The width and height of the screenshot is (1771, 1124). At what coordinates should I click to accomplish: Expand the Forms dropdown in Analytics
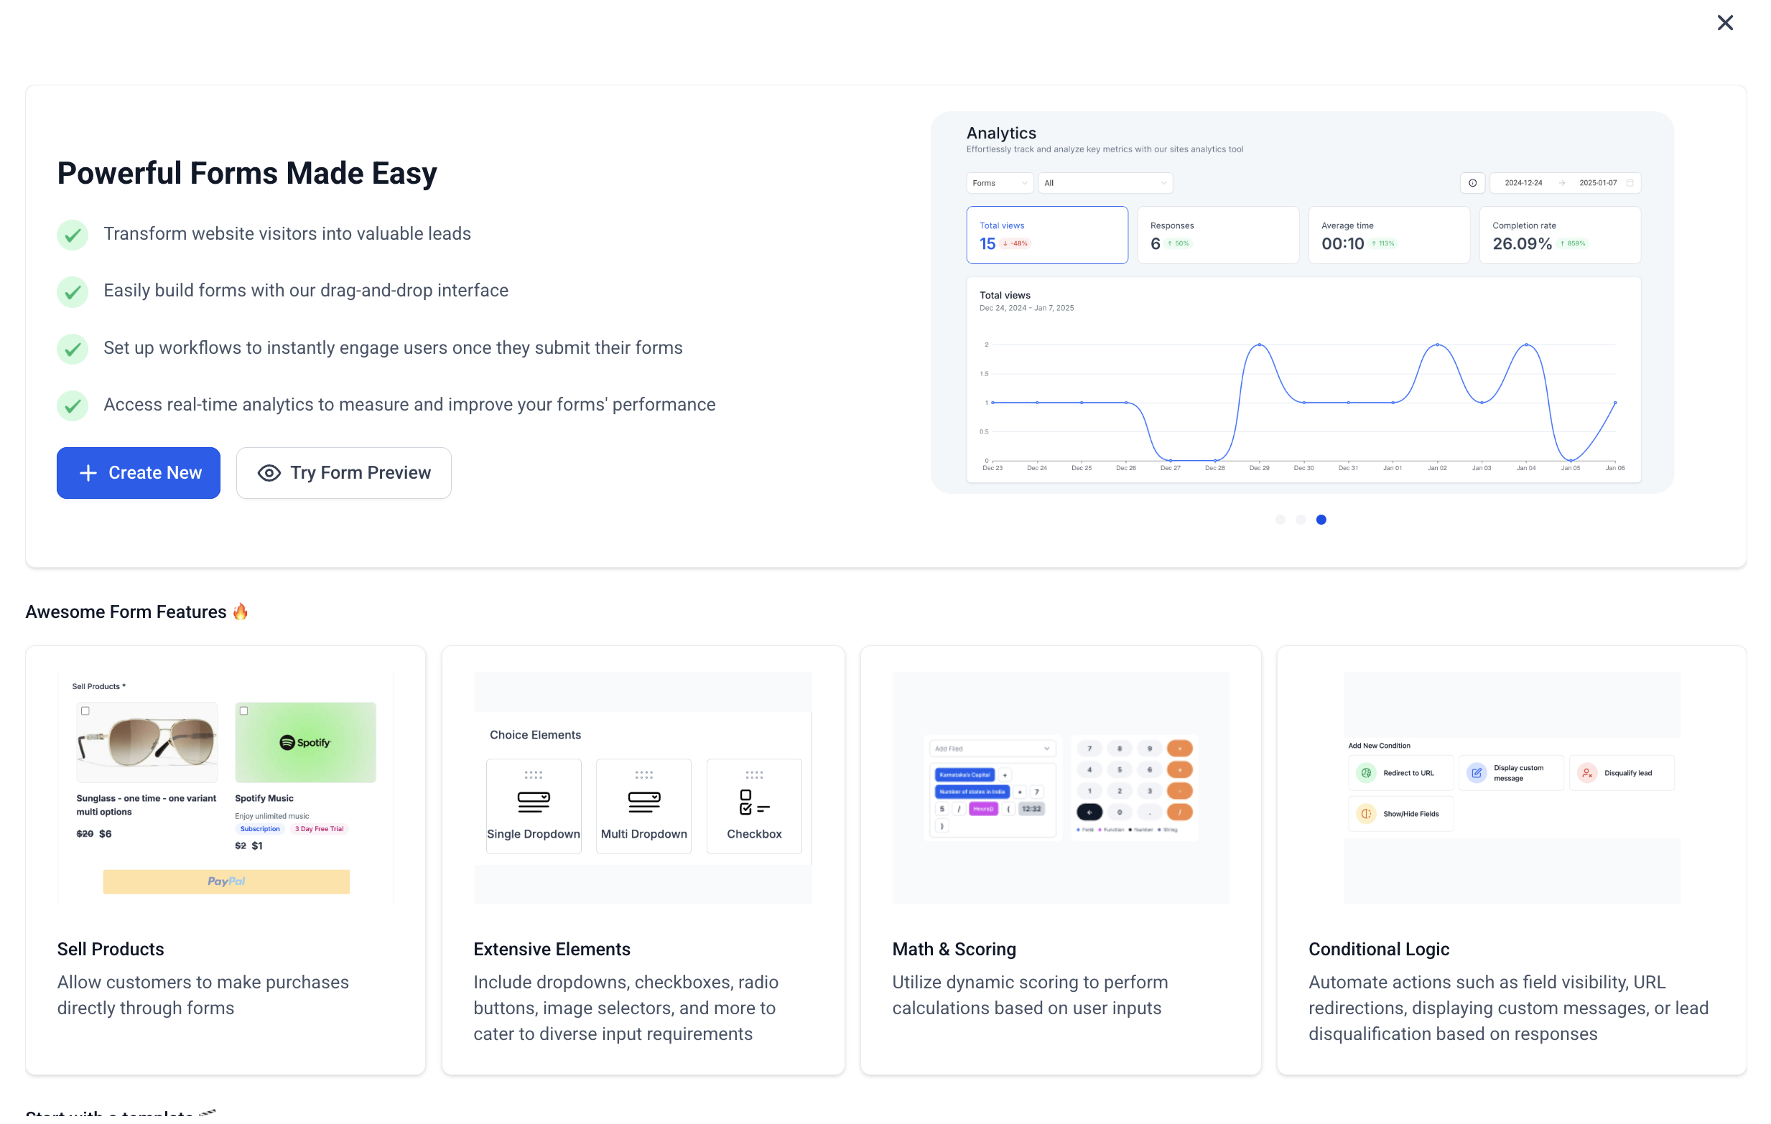(999, 183)
